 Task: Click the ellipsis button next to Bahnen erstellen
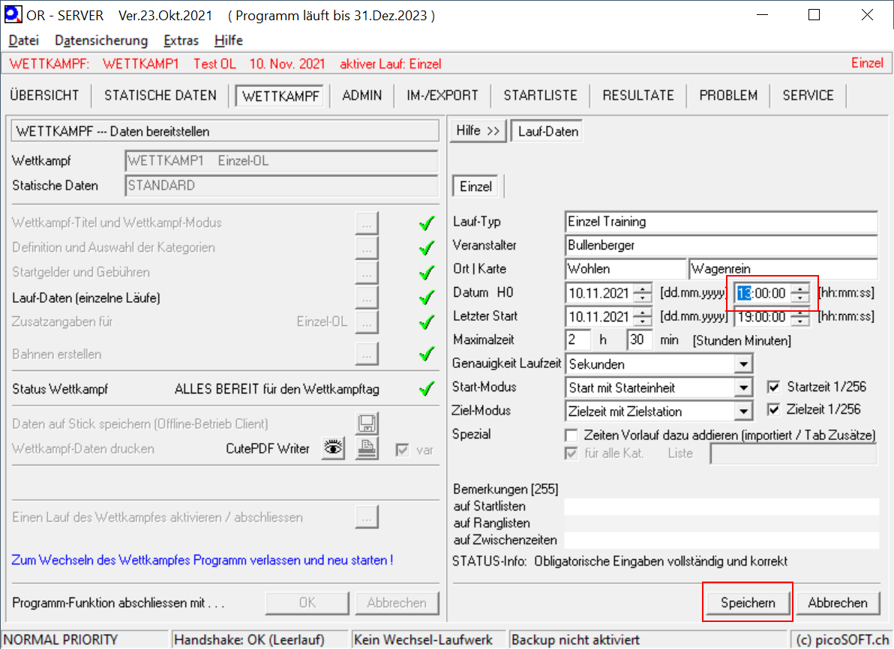[366, 354]
